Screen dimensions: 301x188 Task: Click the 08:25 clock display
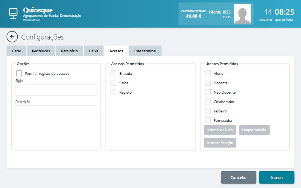[x=284, y=12]
